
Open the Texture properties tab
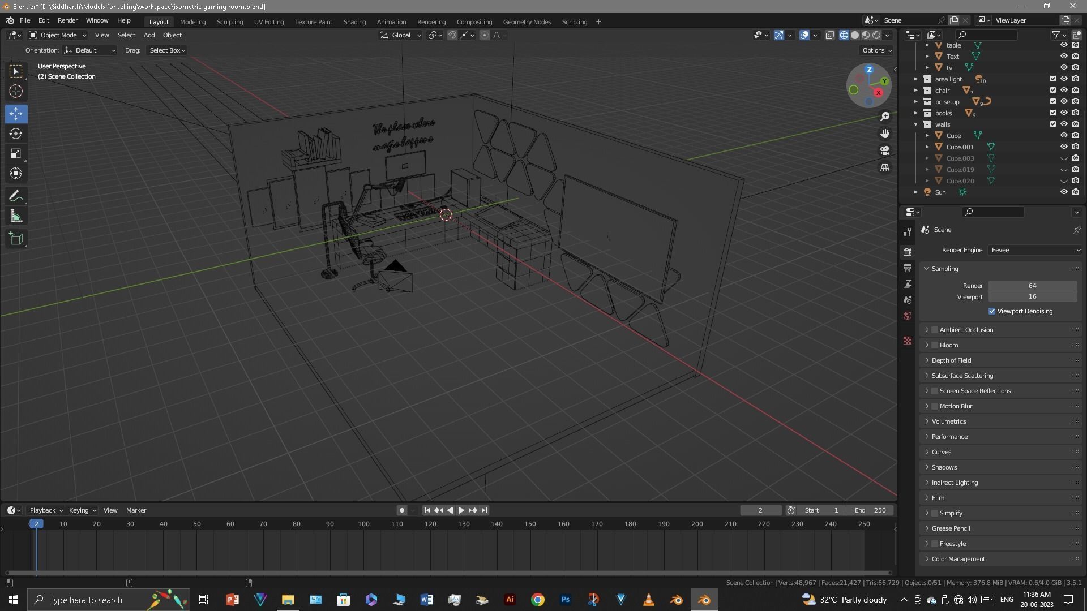tap(908, 341)
